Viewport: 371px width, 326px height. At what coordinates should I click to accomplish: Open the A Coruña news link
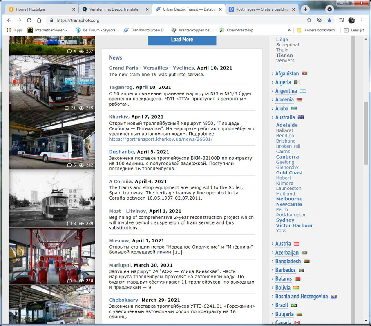coord(120,181)
